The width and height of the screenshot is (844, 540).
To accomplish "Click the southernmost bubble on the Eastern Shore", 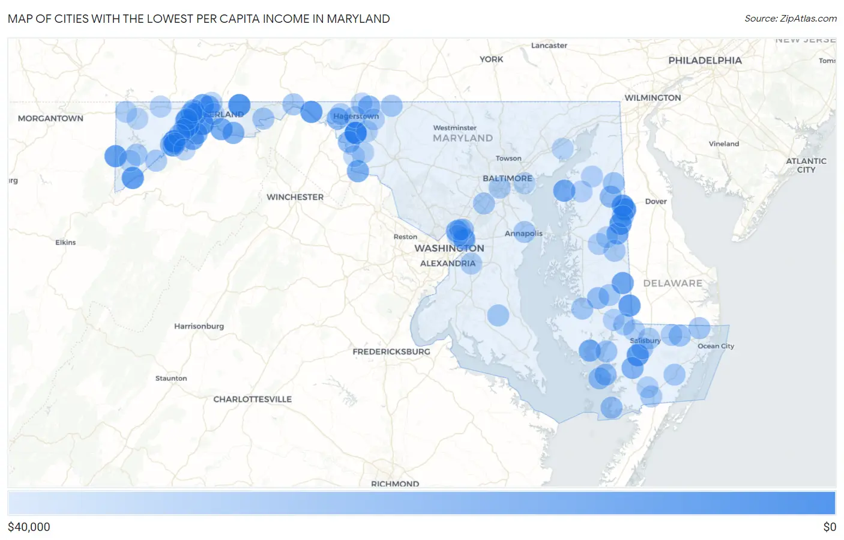I will click(612, 408).
